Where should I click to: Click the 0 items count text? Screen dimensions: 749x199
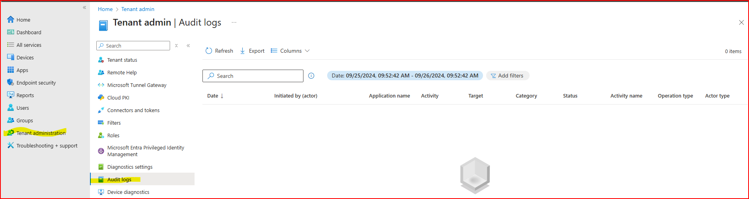tap(733, 51)
